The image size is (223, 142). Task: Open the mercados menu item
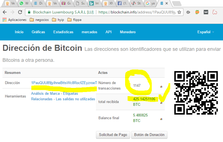89,32
